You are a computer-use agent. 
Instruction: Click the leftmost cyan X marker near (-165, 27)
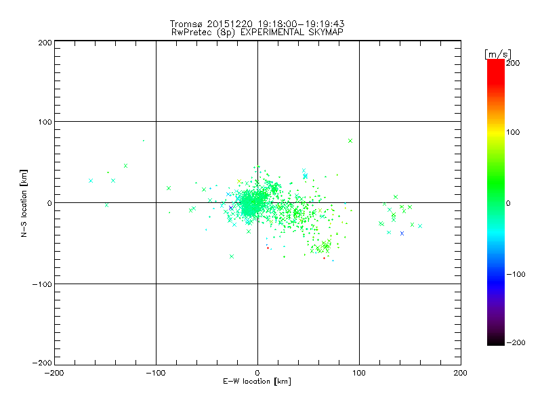coord(91,181)
